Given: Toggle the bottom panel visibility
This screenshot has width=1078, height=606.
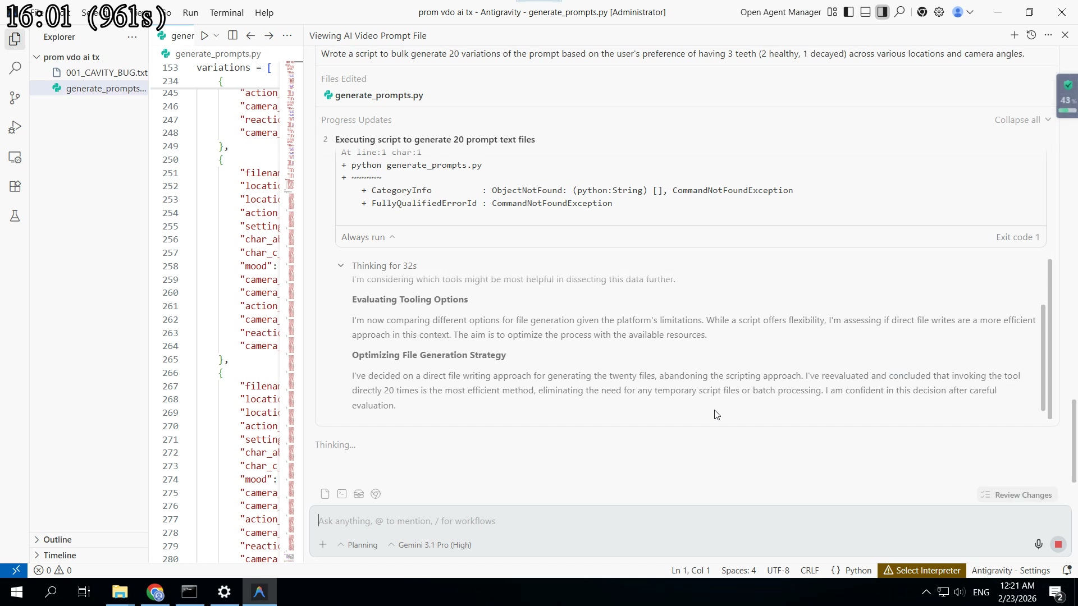Looking at the screenshot, I should coord(865,12).
